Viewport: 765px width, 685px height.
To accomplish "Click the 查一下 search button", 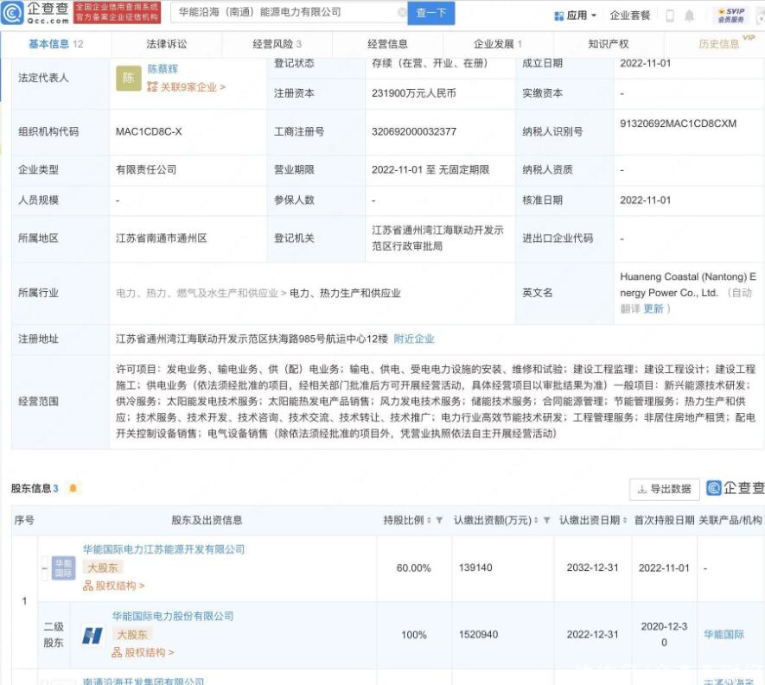I will coord(430,13).
